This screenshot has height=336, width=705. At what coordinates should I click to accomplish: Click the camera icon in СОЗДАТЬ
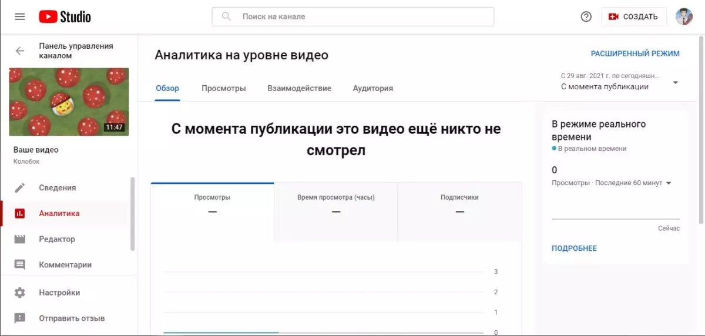tap(613, 16)
